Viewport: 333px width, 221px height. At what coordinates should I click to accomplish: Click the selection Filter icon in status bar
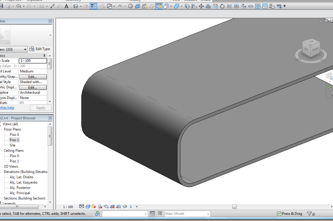point(309,214)
